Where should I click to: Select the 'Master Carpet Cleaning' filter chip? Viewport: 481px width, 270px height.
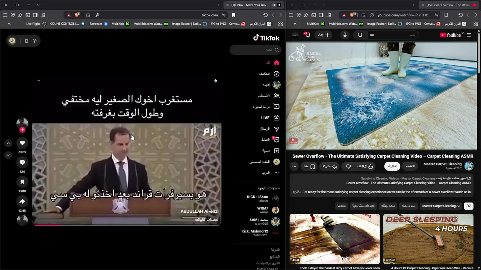[x=441, y=206]
